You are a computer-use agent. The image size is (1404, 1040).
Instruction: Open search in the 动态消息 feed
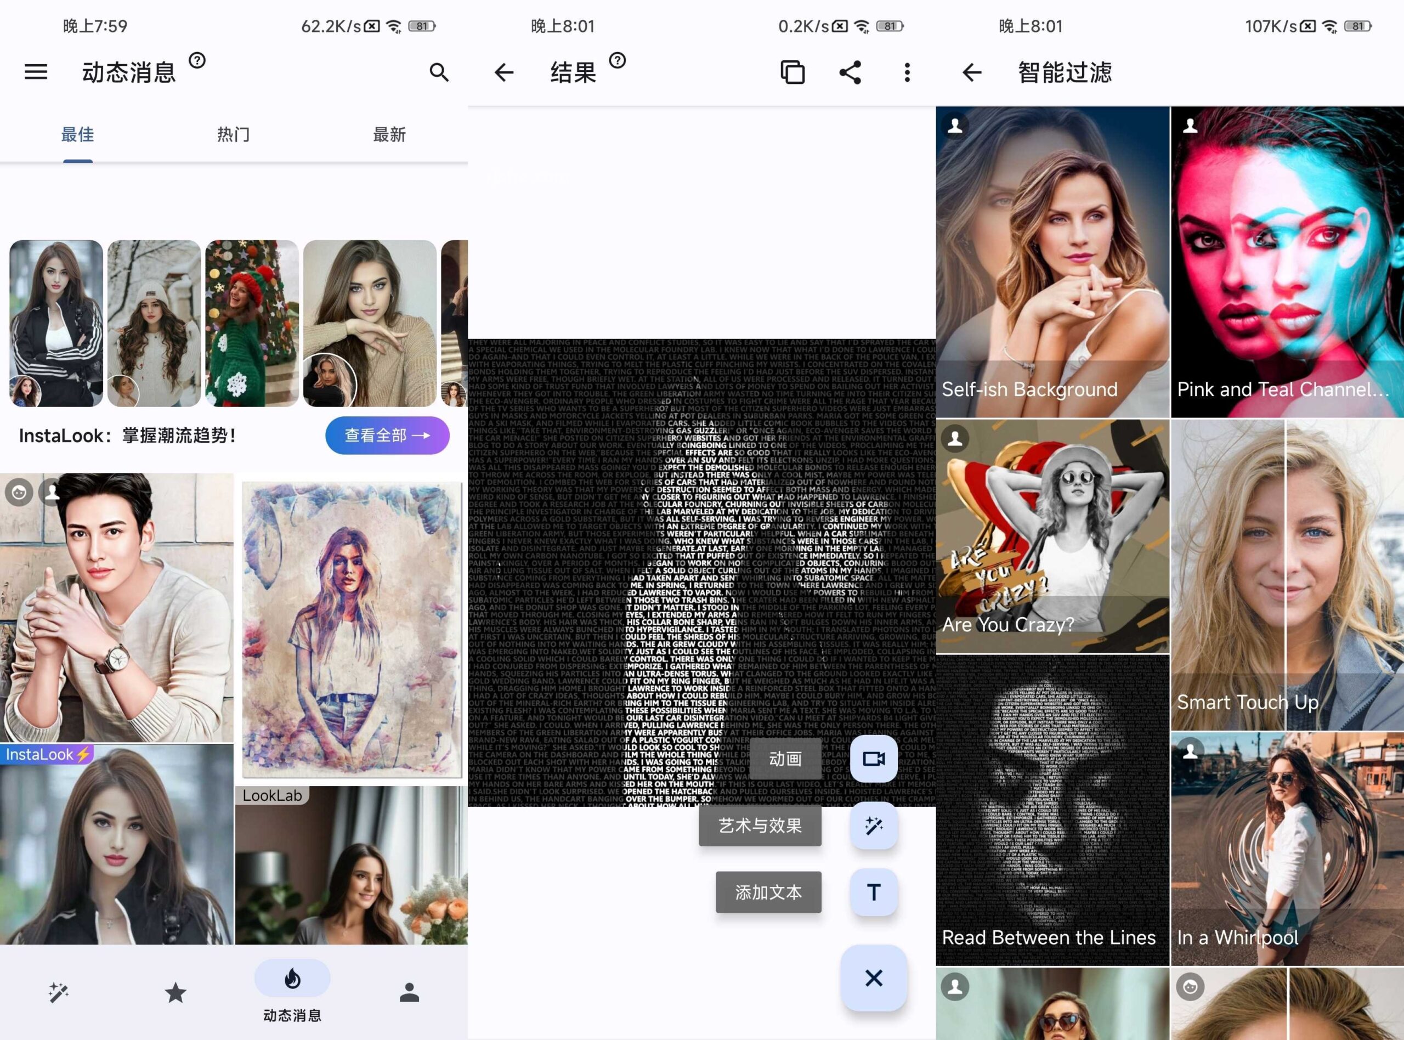pyautogui.click(x=439, y=72)
